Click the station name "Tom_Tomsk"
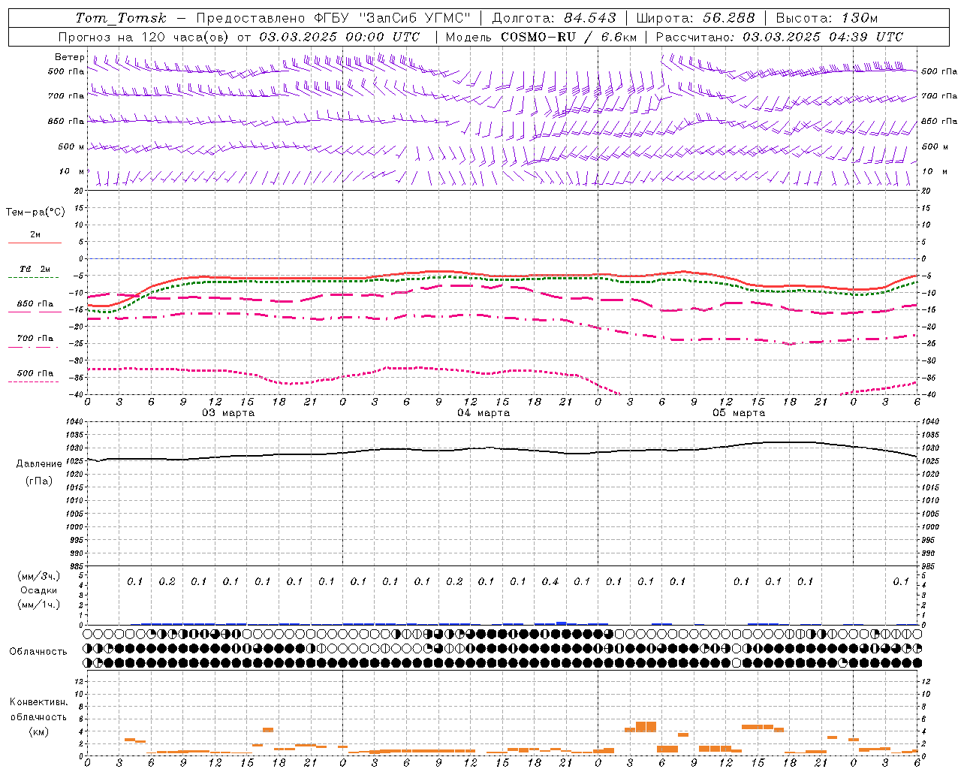Screen dimensions: 961x769 (121, 18)
